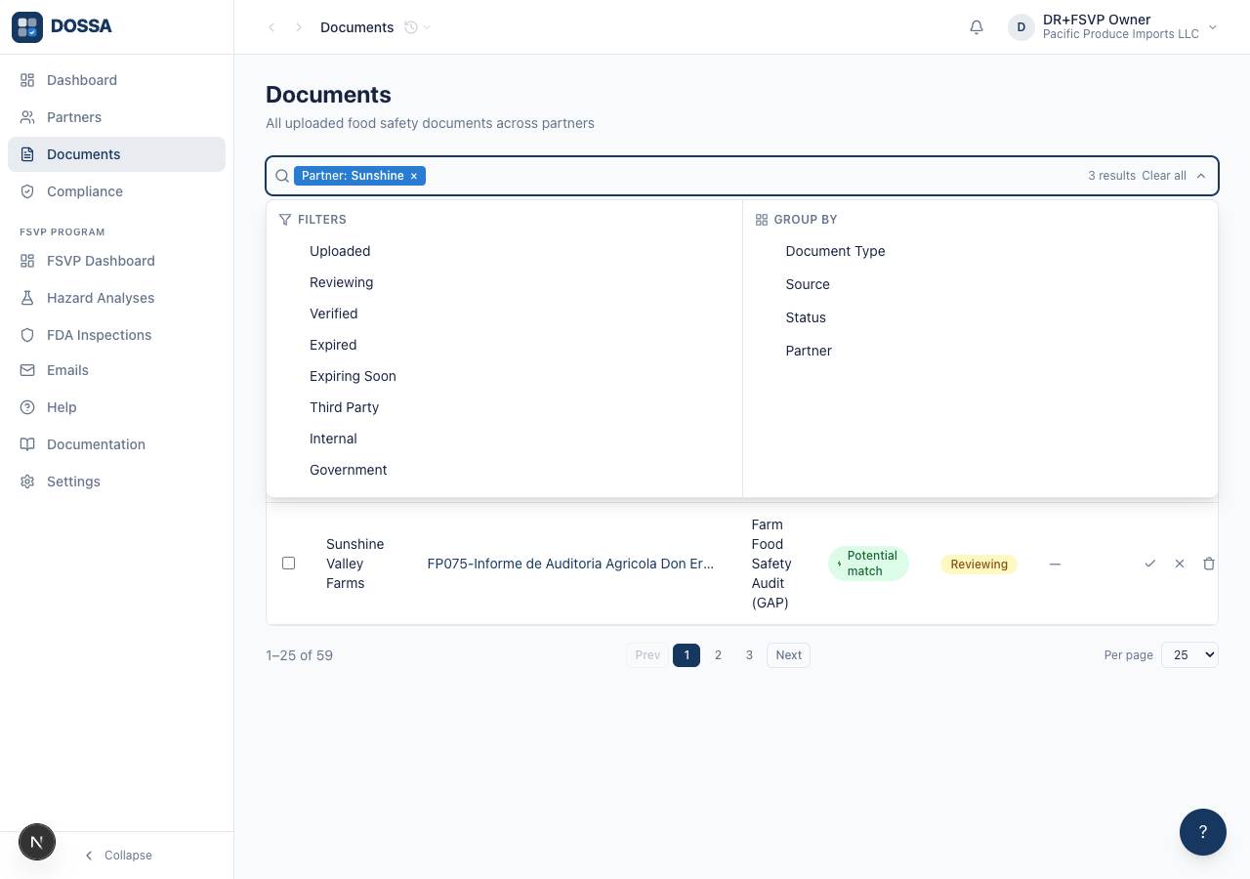Screen dimensions: 1250x879
Task: Click the round N badge icon
Action: 37,842
